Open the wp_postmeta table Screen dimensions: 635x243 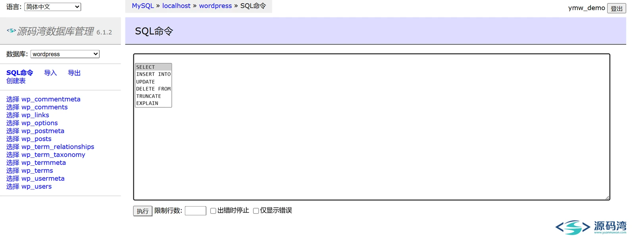pyautogui.click(x=43, y=131)
